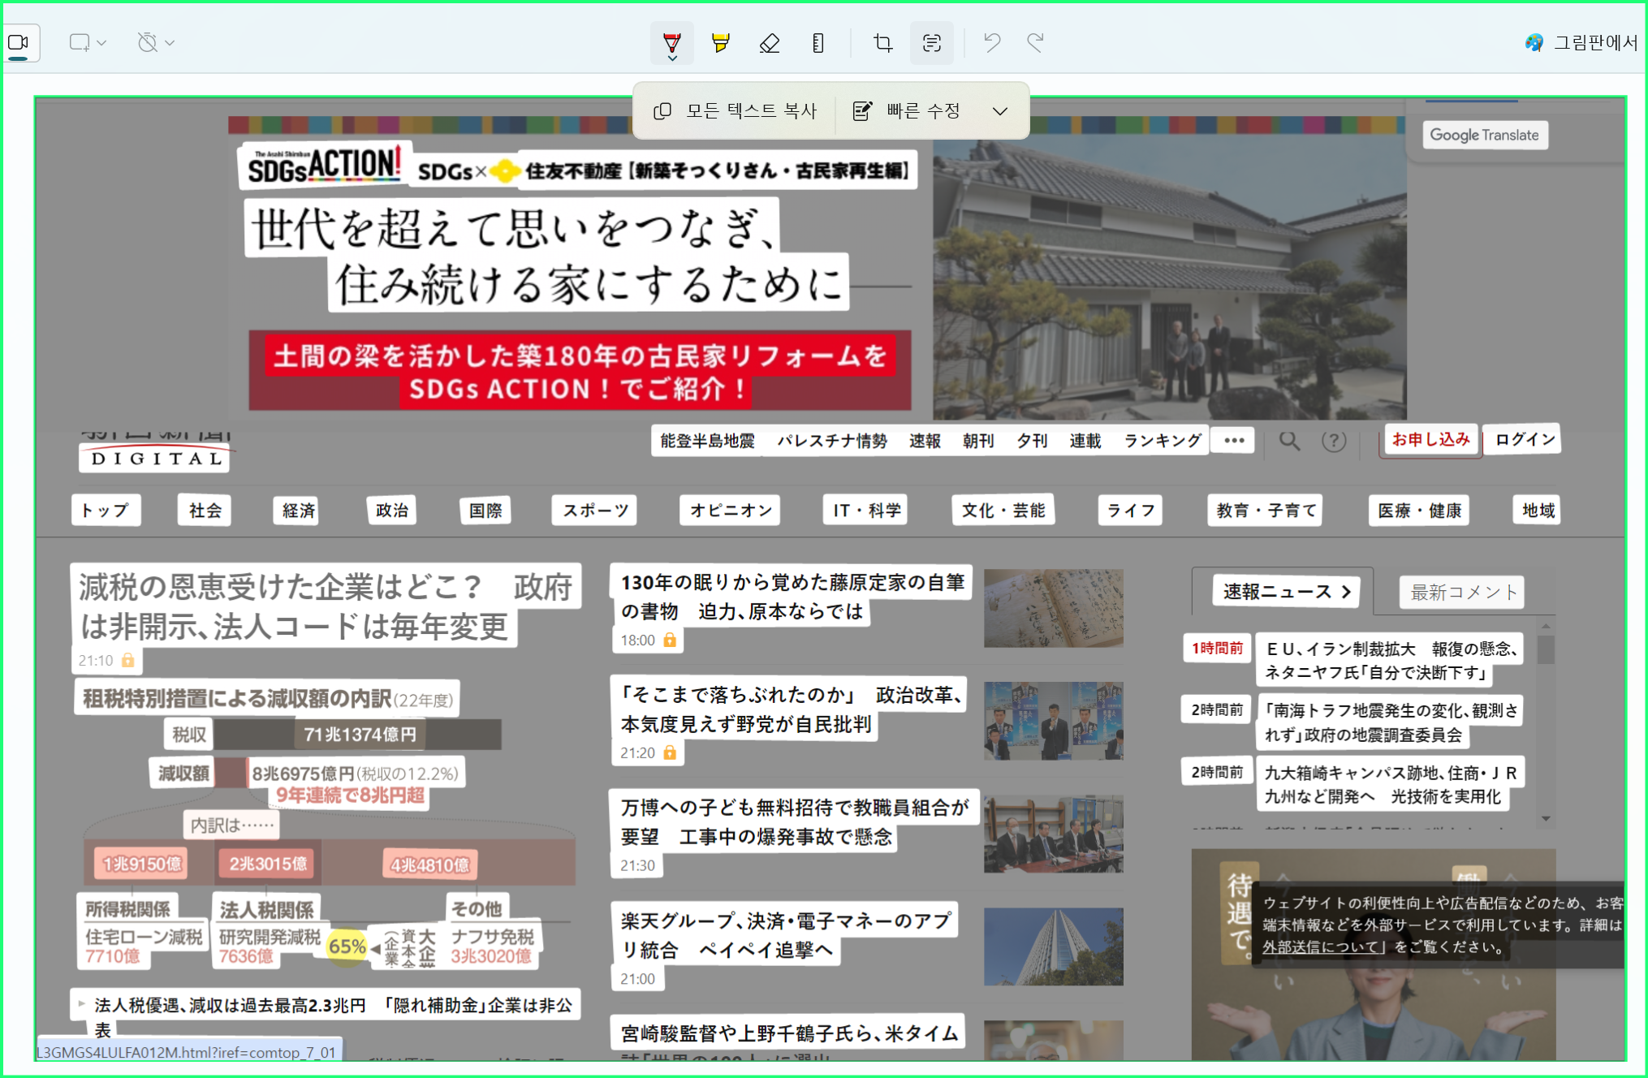
Task: Select the image crop tool
Action: pyautogui.click(x=882, y=42)
